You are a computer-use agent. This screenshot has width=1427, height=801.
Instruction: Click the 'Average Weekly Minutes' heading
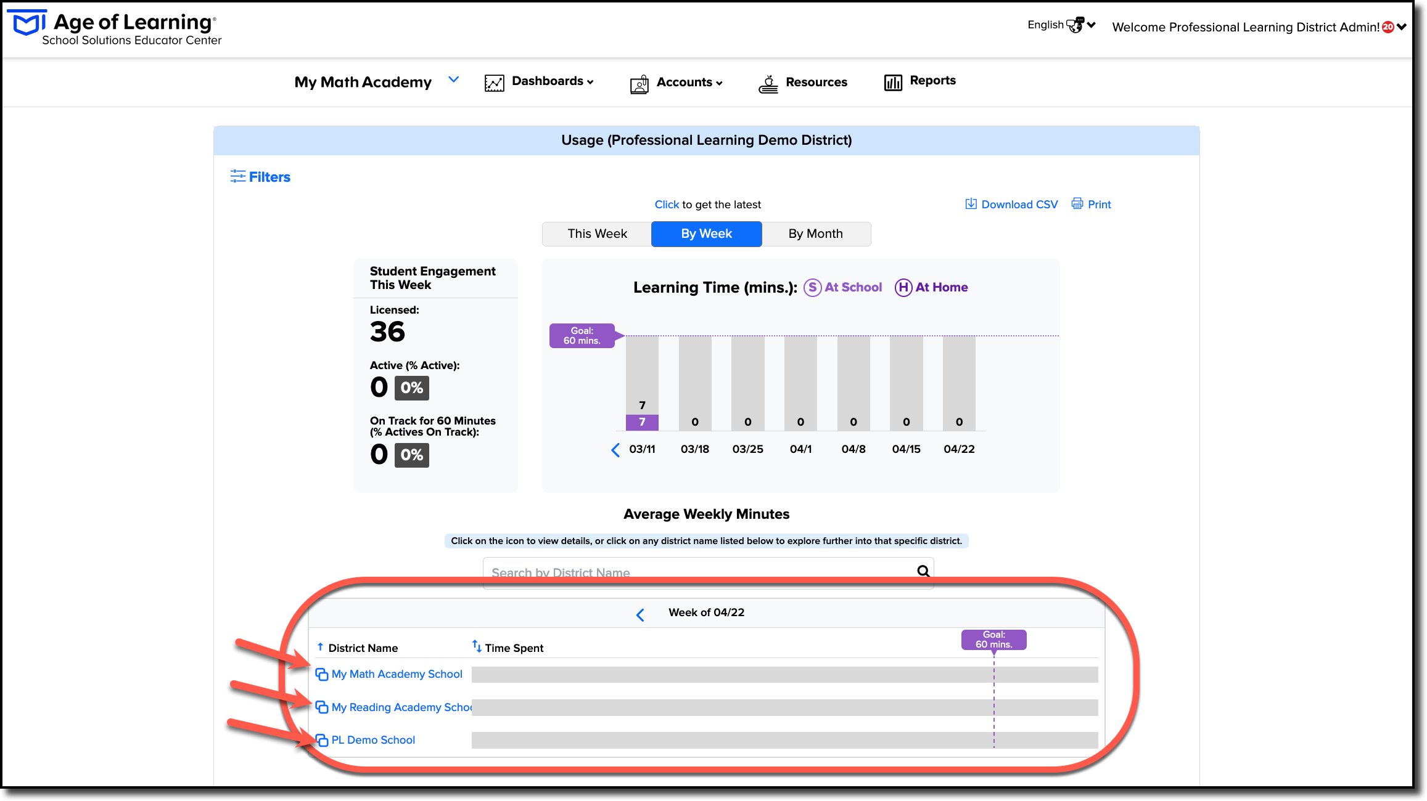pos(707,514)
